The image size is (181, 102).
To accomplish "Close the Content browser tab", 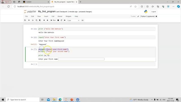I will click(48, 2).
